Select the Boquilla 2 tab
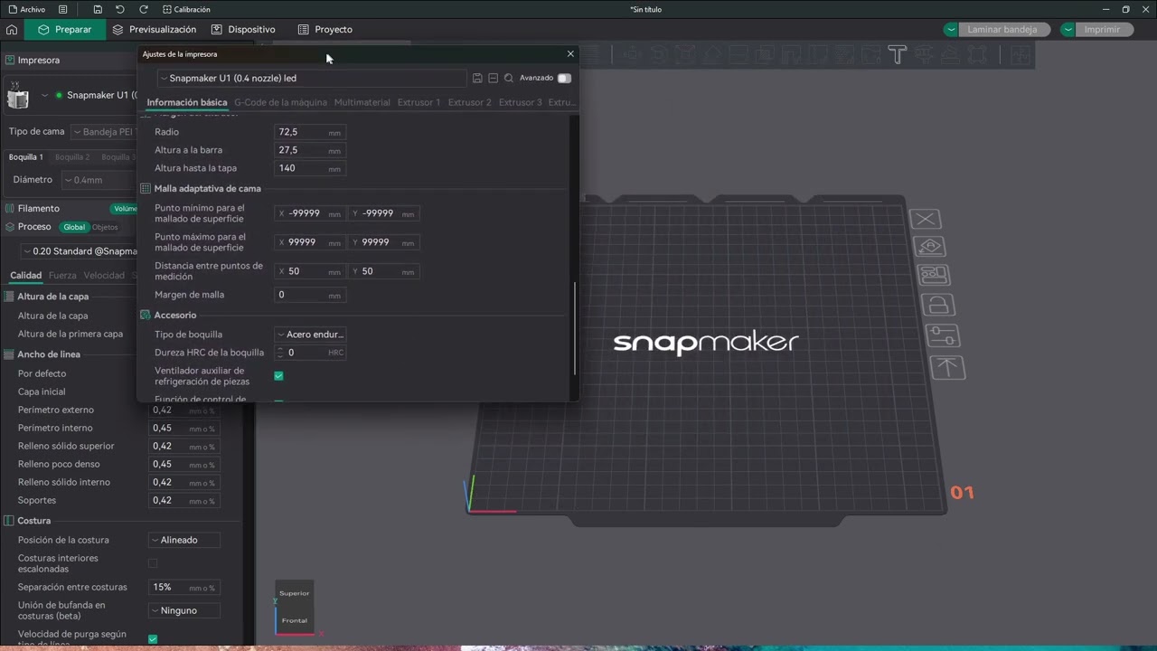Image resolution: width=1157 pixels, height=651 pixels. pos(72,157)
